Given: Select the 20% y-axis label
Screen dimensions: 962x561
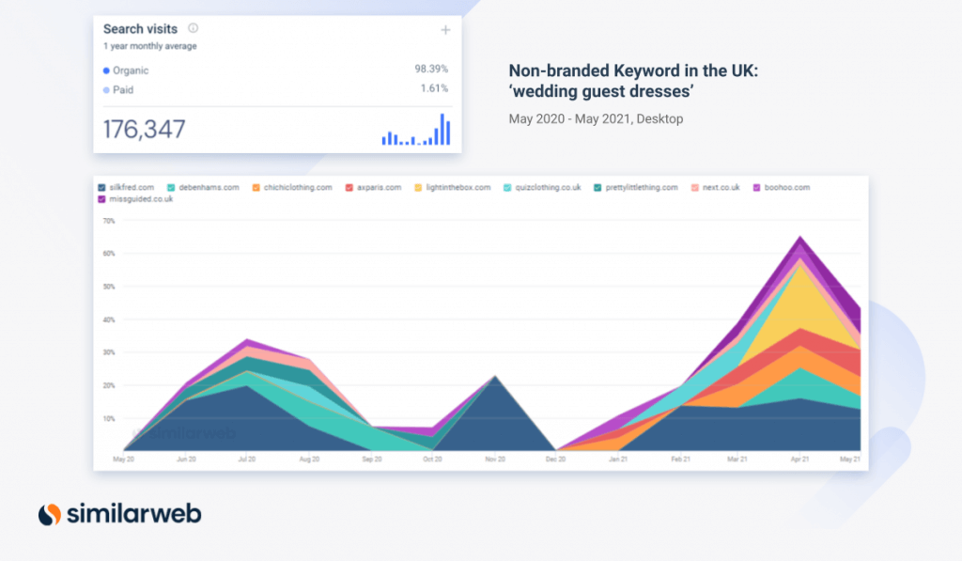Looking at the screenshot, I should (109, 385).
